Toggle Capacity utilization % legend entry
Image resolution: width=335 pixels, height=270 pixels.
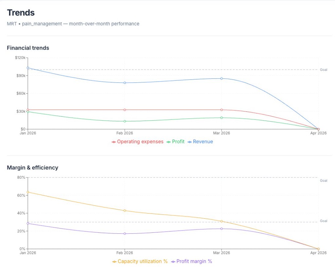pyautogui.click(x=140, y=262)
